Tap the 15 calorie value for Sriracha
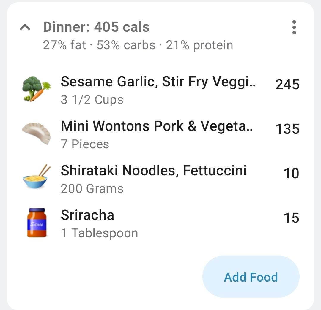The height and width of the screenshot is (310, 321). pyautogui.click(x=291, y=218)
